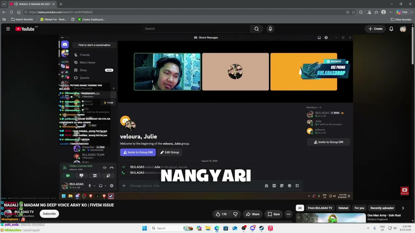This screenshot has height=233, width=415.
Task: Open the One Man Army video thumbnail
Action: click(330, 218)
